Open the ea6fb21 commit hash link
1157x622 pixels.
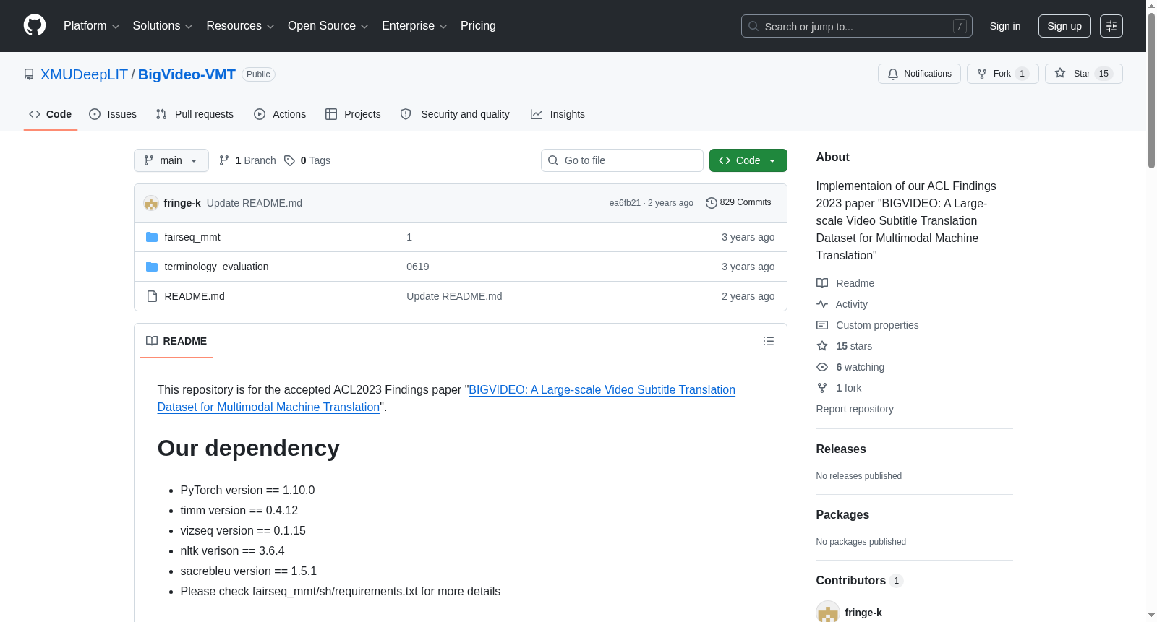coord(625,203)
